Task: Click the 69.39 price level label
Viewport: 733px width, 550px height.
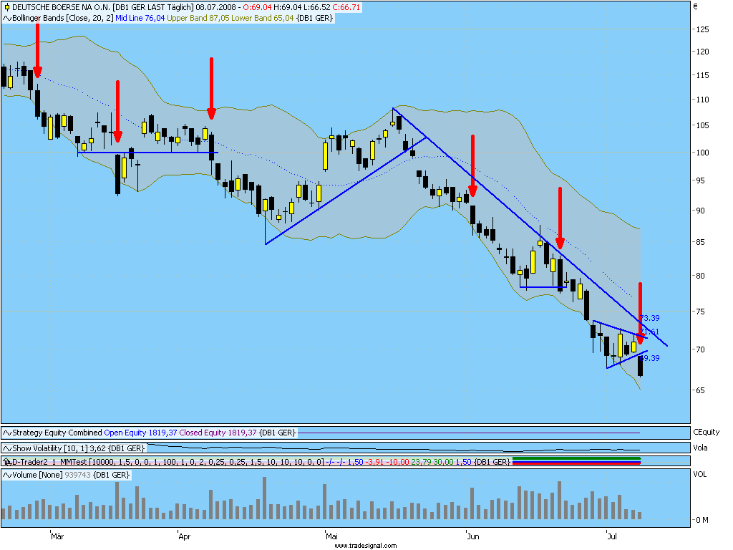Action: click(650, 359)
